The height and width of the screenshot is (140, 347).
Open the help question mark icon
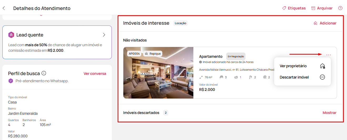coord(340,8)
